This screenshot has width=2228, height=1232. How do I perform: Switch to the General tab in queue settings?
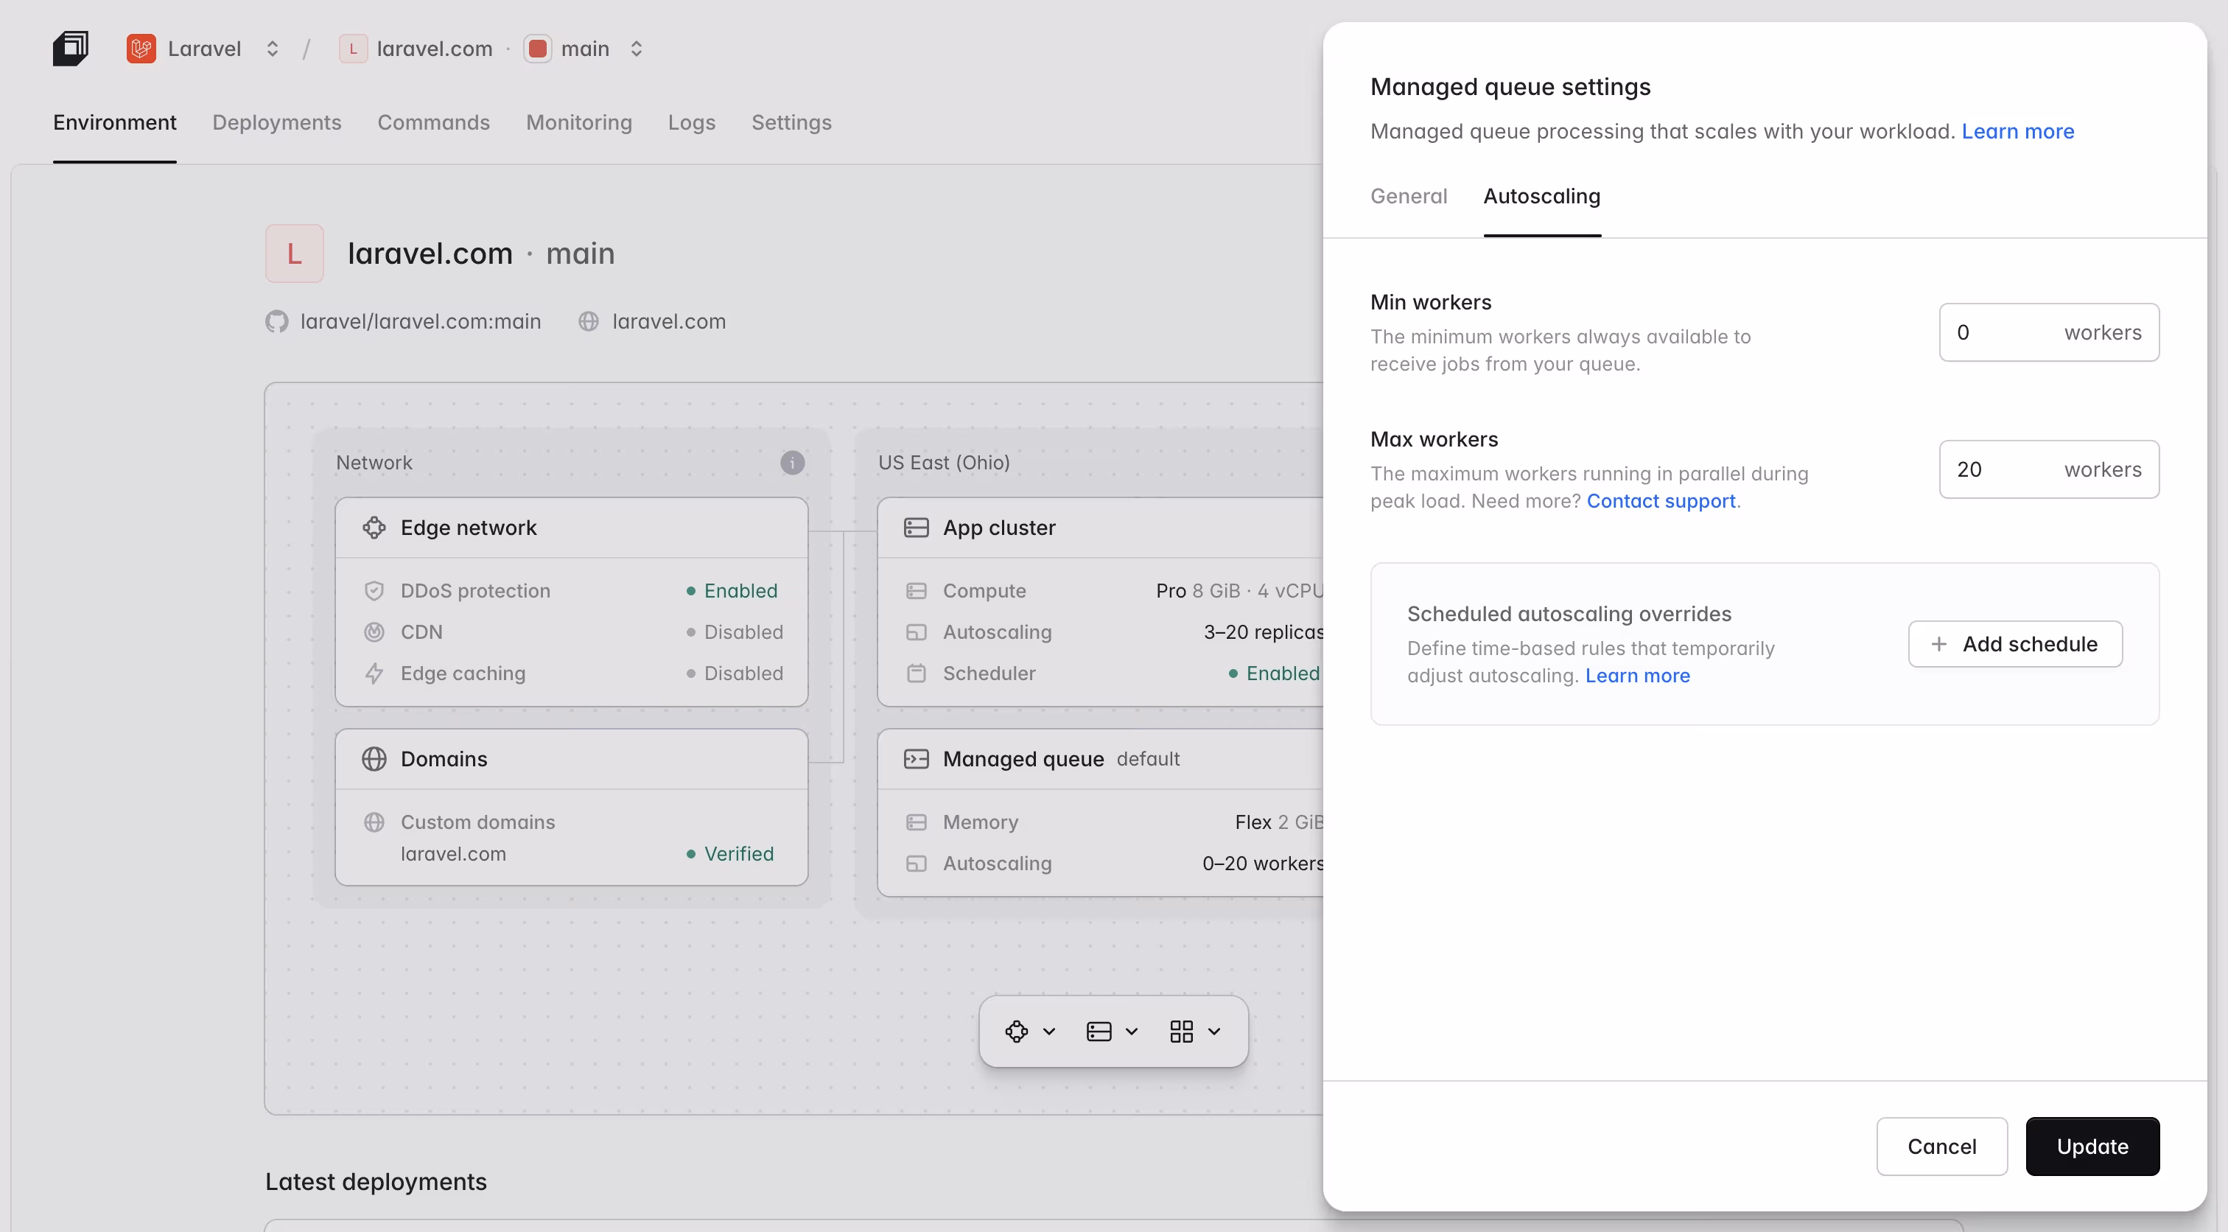click(1408, 197)
